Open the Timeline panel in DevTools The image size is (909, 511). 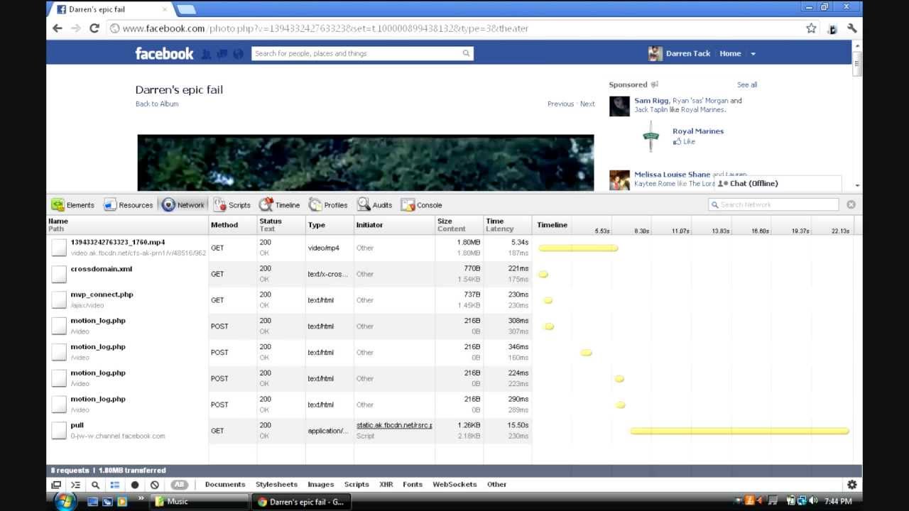(x=280, y=205)
